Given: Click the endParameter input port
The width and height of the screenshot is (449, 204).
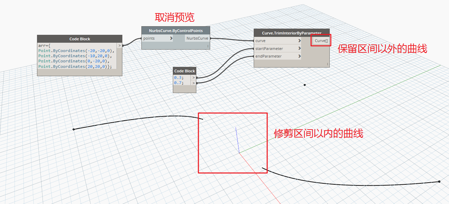Looking at the screenshot, I should click(278, 56).
